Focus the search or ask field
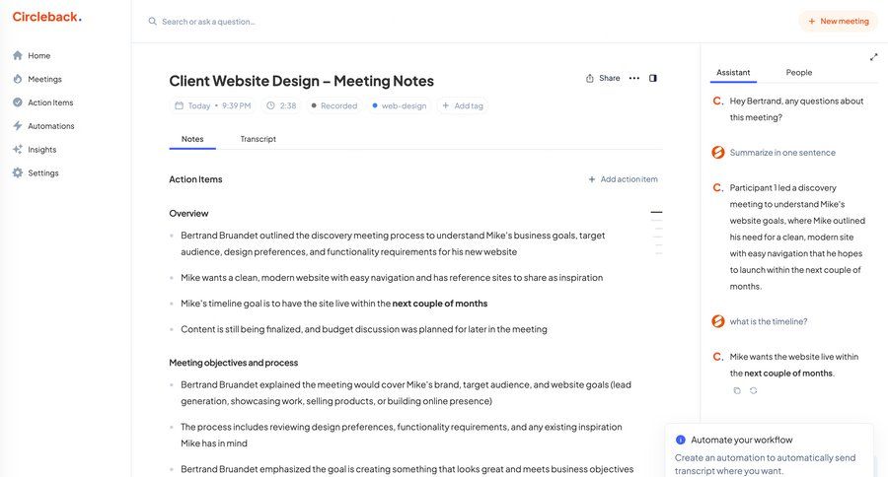Screen dimensions: 888x477 coord(296,21)
